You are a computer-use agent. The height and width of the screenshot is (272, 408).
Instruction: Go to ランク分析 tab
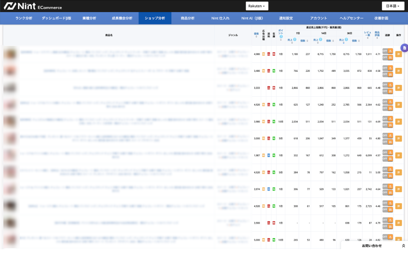(x=24, y=18)
